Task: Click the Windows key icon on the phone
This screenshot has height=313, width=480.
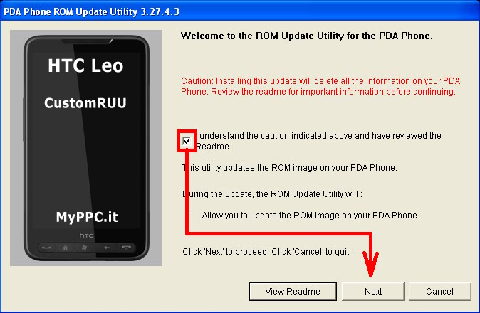Action: [85, 248]
